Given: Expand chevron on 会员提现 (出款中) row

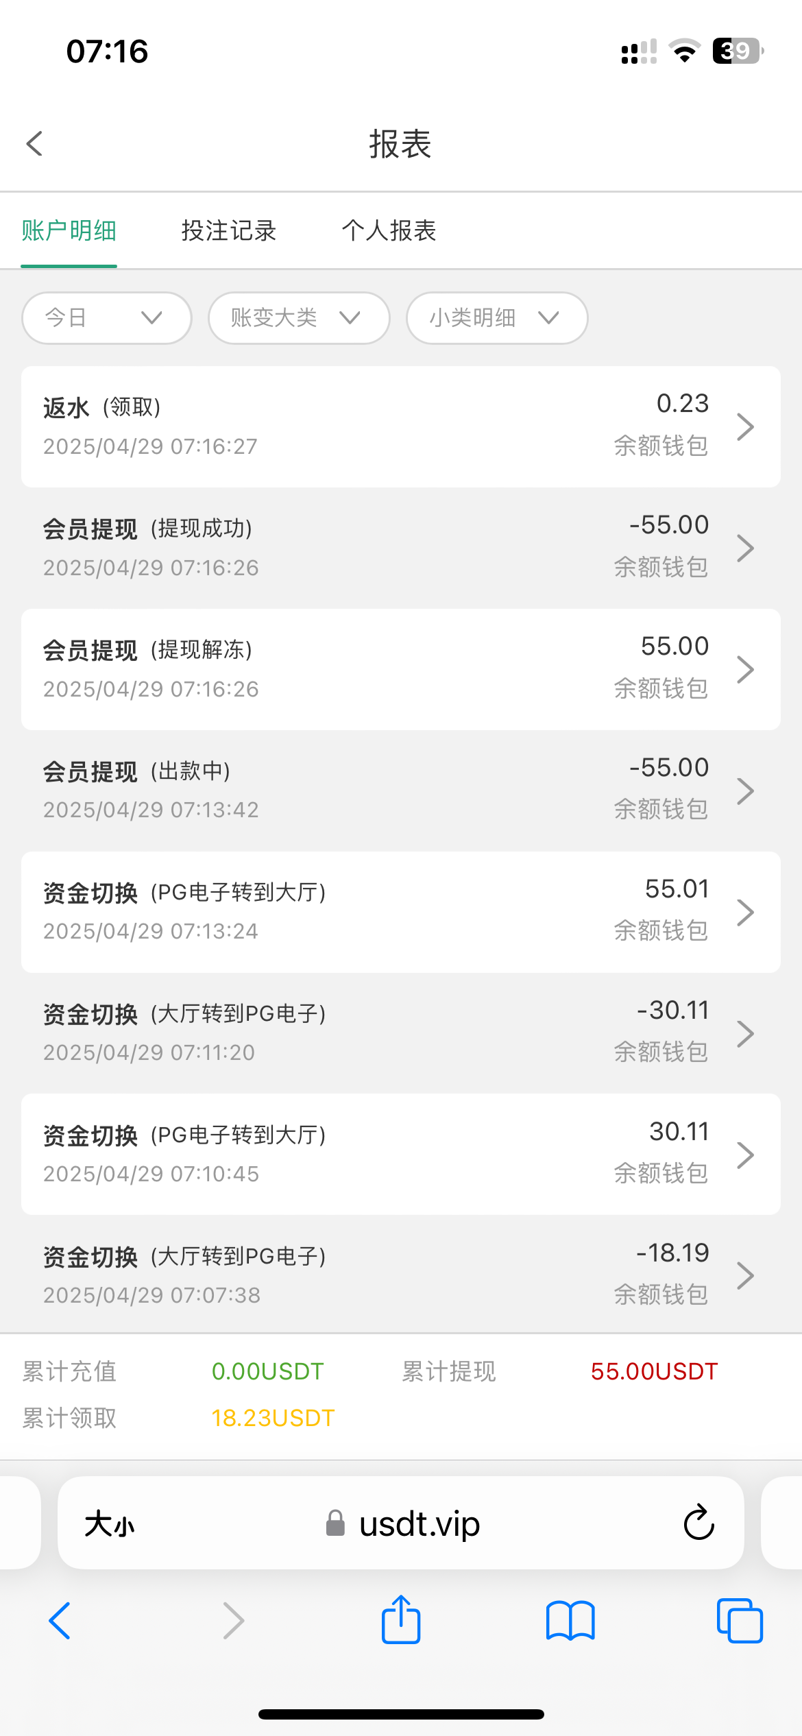Looking at the screenshot, I should click(745, 791).
